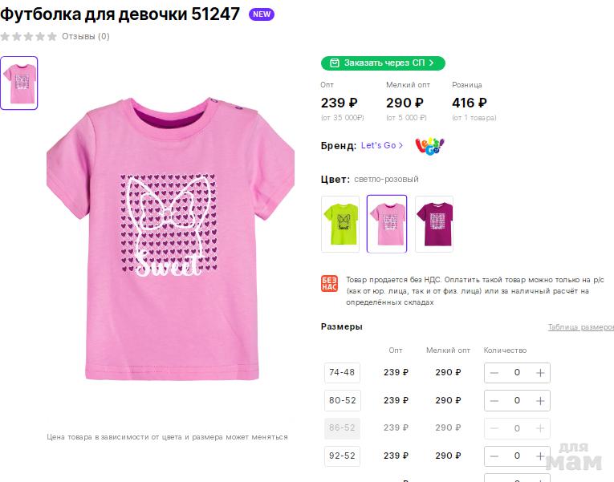Decrease quantity for size 74-48 with minus
Image resolution: width=614 pixels, height=482 pixels.
pyautogui.click(x=494, y=373)
